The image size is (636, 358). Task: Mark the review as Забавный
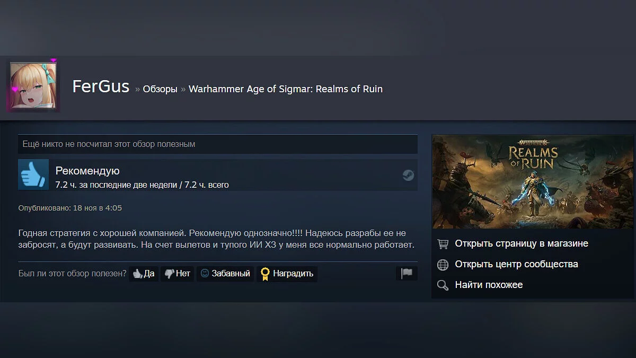[x=225, y=274]
